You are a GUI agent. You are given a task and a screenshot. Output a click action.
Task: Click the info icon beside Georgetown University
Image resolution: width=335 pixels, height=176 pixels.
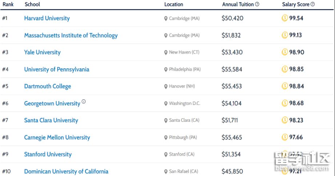coord(84,102)
